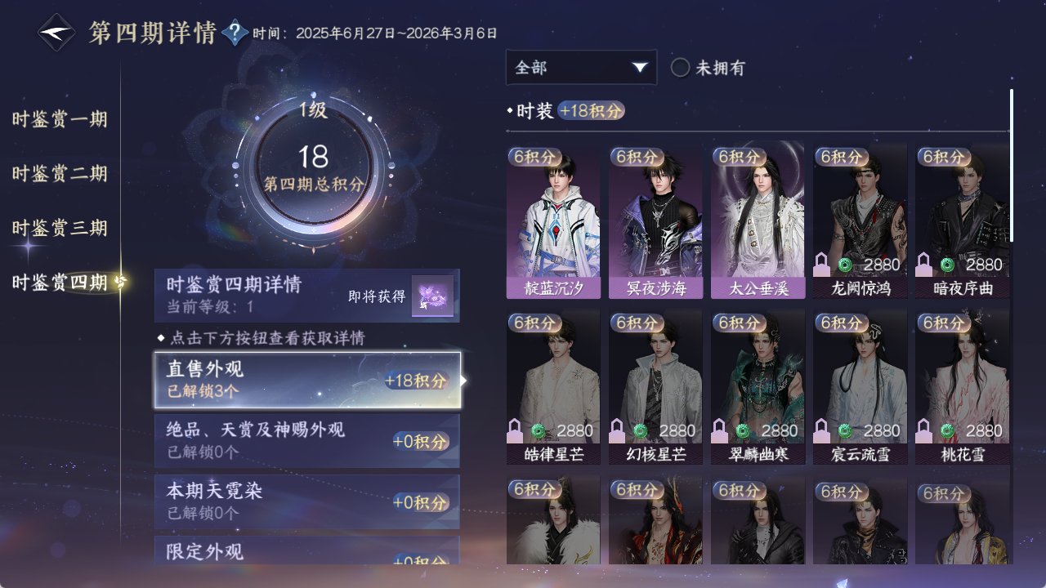Click the dropdown arrow beside 全部
Image resolution: width=1046 pixels, height=588 pixels.
point(640,68)
